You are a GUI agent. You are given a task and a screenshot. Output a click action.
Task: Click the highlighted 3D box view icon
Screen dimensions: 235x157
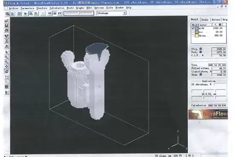(6, 71)
